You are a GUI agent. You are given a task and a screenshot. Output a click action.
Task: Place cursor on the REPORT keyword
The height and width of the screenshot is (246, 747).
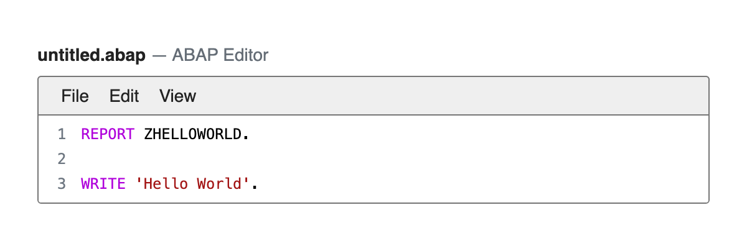[108, 134]
